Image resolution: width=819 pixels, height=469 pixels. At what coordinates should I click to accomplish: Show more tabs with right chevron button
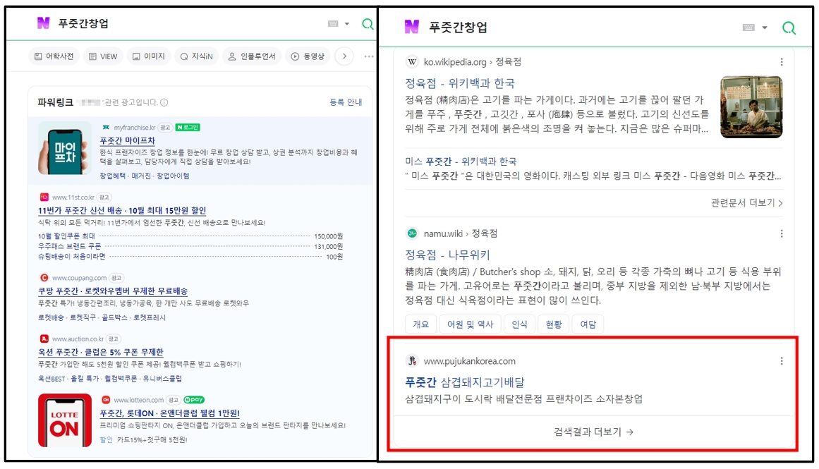tap(344, 56)
